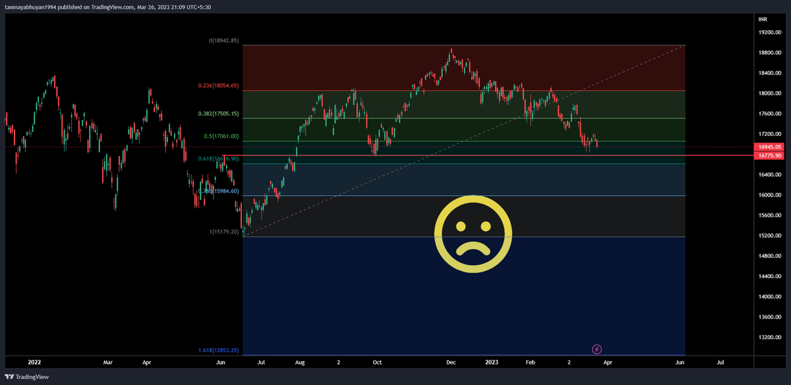Click the 19200.00 price axis value
791x385 pixels.
pos(769,32)
